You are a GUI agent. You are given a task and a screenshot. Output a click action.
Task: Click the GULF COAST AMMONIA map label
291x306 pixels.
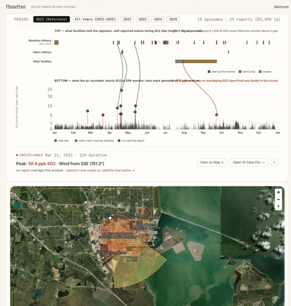(144, 217)
